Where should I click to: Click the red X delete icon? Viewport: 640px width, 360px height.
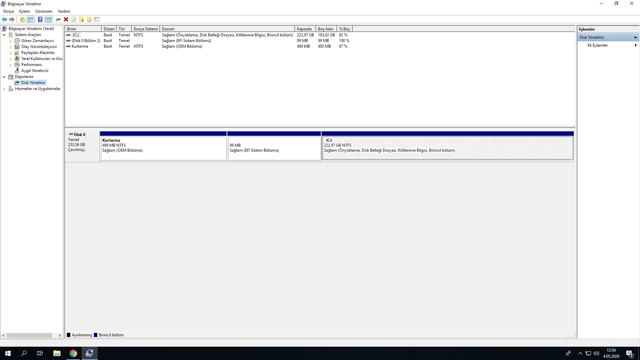[66, 19]
